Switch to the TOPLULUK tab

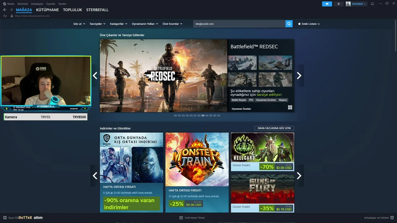pos(73,10)
